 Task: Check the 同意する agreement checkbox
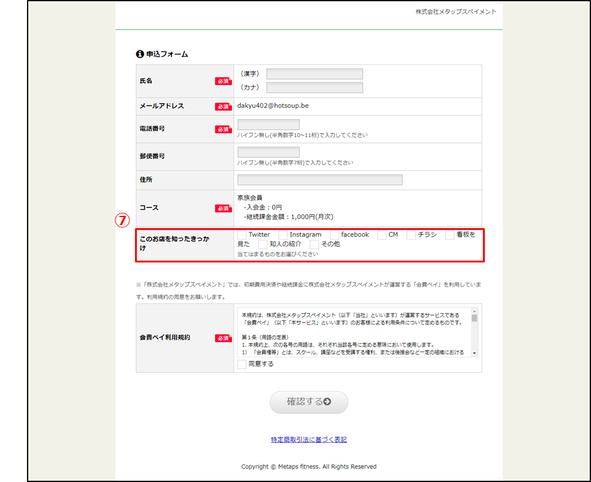(242, 364)
